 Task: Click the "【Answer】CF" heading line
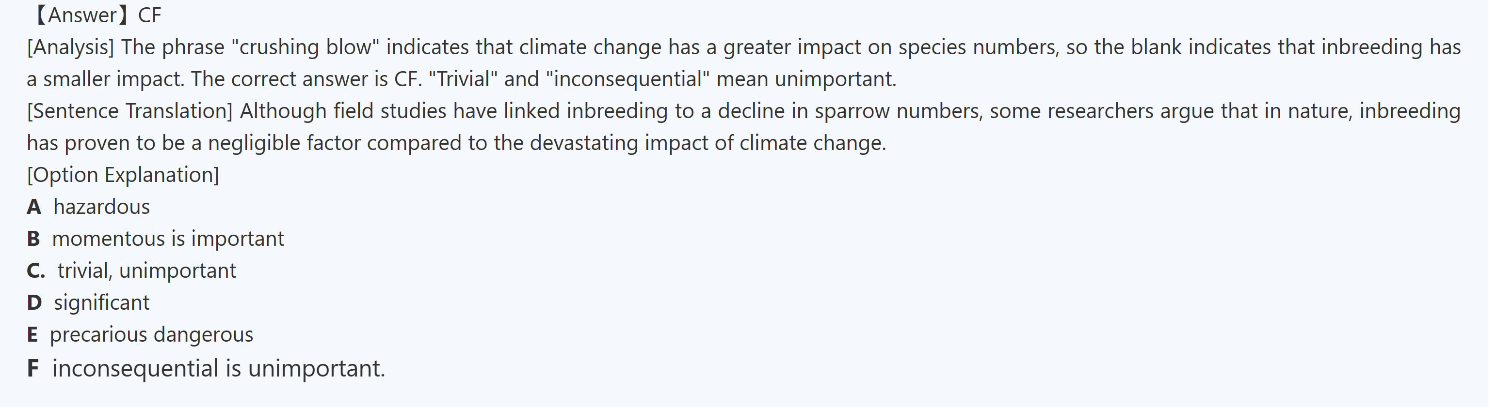[96, 15]
